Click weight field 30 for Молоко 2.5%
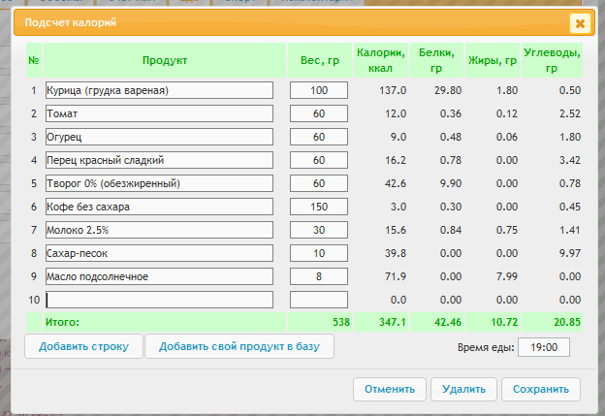605x416 pixels. [x=319, y=230]
